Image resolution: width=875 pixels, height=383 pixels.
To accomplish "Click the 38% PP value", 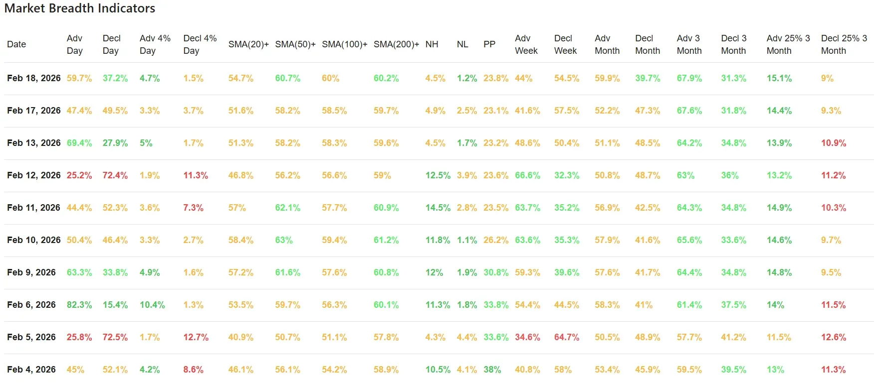I will tap(492, 370).
